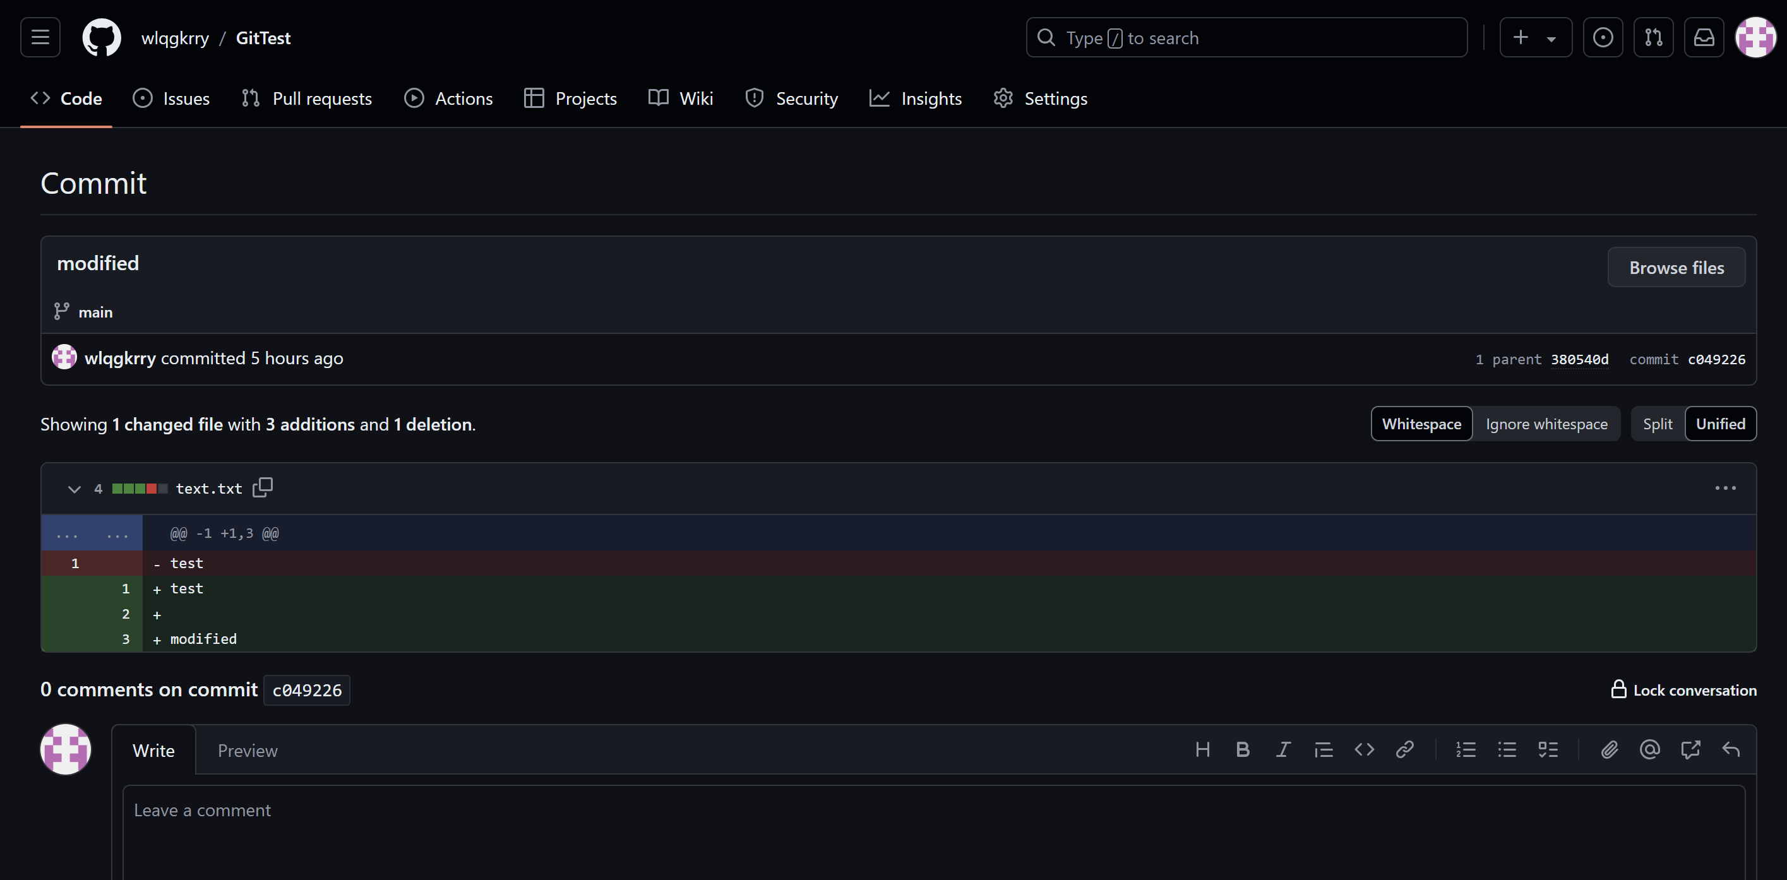Click the Browse files button
The image size is (1787, 880).
tap(1676, 268)
